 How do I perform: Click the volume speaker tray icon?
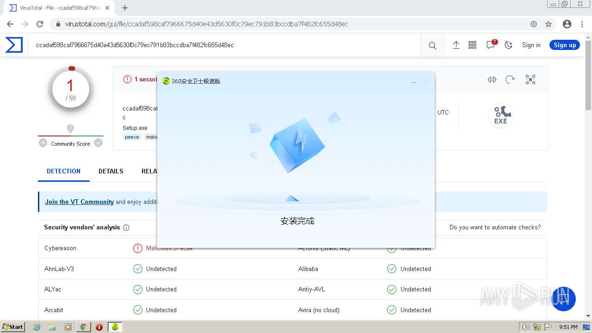click(x=525, y=327)
